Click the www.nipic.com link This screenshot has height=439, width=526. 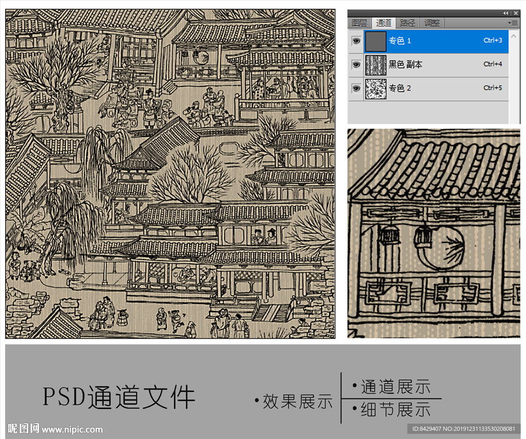(72, 429)
